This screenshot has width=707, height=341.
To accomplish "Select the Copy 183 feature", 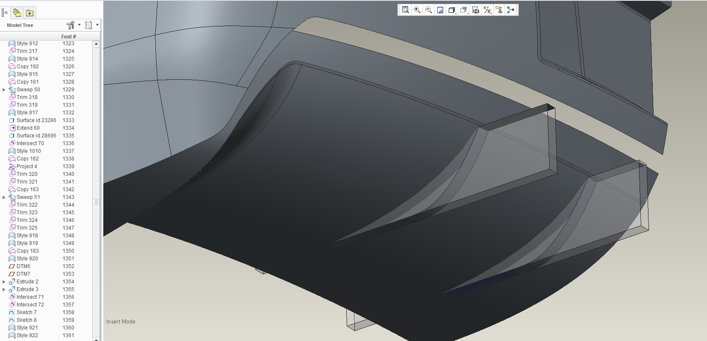I will click(28, 251).
